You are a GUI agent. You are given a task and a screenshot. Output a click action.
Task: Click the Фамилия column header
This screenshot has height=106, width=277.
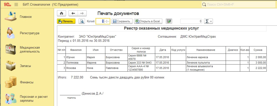tap(76, 50)
